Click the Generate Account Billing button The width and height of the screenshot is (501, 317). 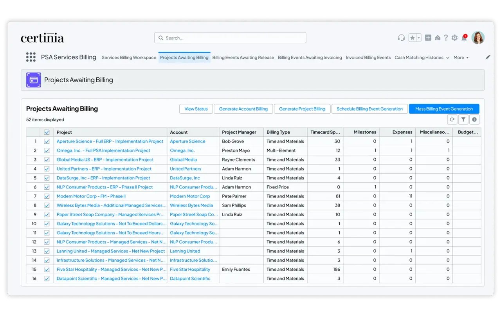243,109
